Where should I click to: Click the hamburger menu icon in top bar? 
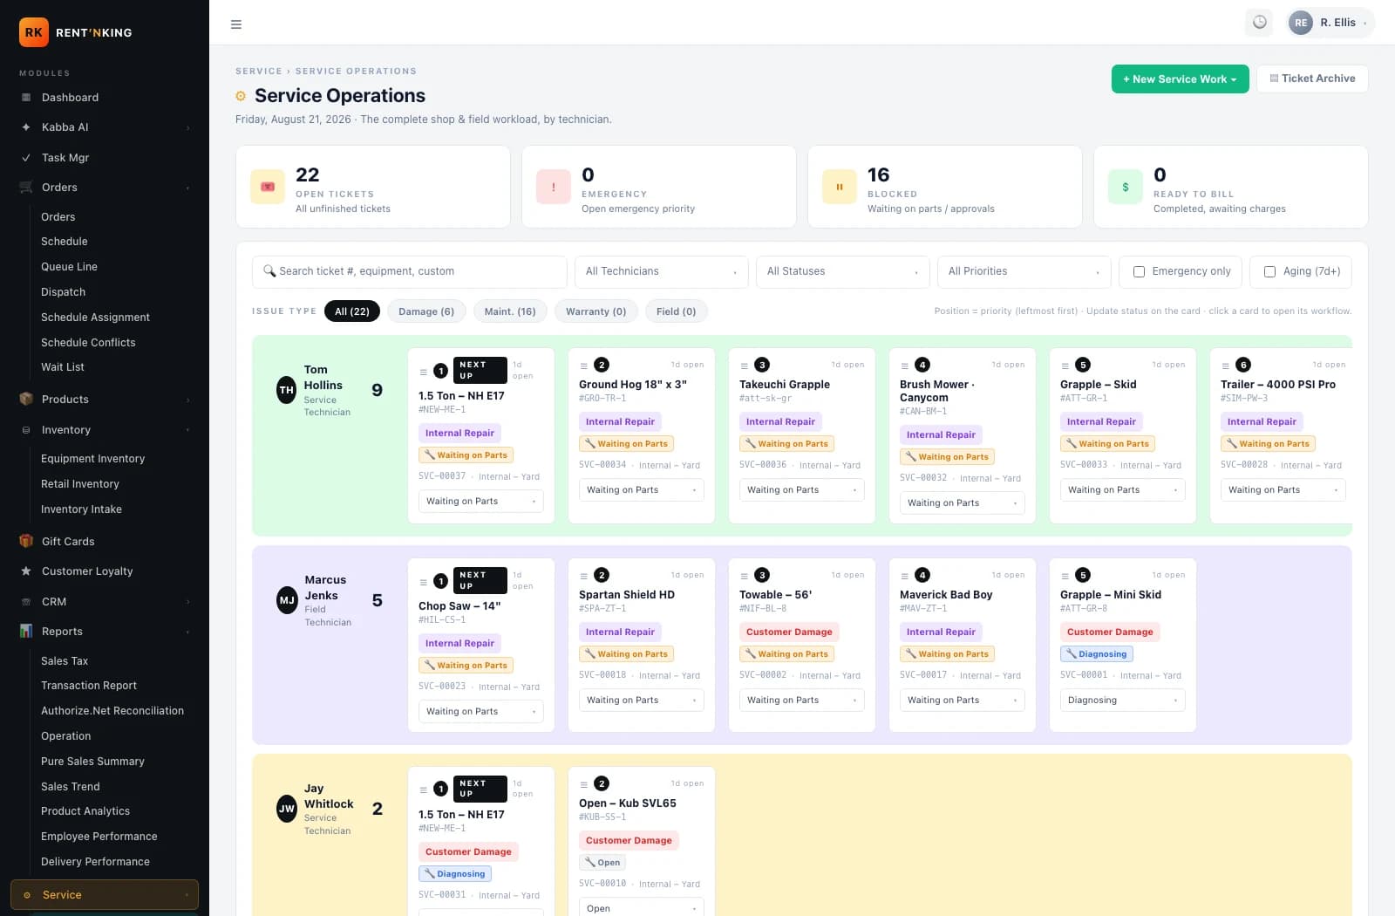point(235,24)
